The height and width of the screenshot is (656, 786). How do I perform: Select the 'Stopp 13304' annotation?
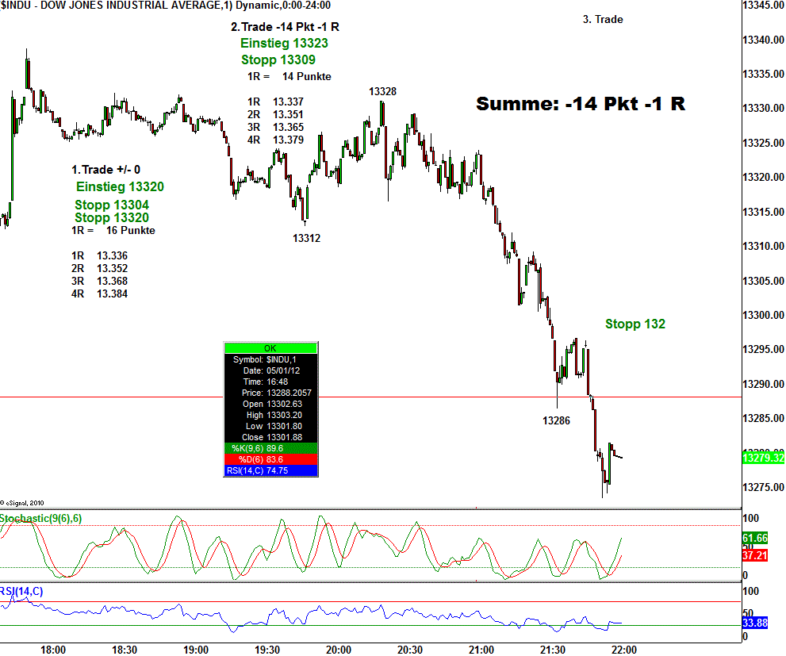112,205
